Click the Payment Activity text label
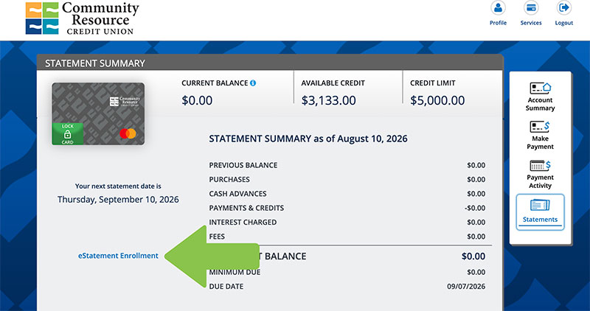The width and height of the screenshot is (590, 311). point(540,181)
